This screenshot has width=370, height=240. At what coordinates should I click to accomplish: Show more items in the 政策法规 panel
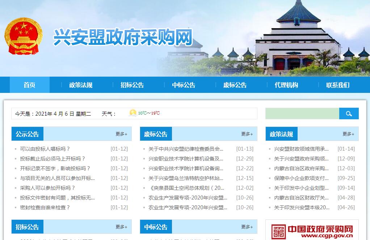348,134
